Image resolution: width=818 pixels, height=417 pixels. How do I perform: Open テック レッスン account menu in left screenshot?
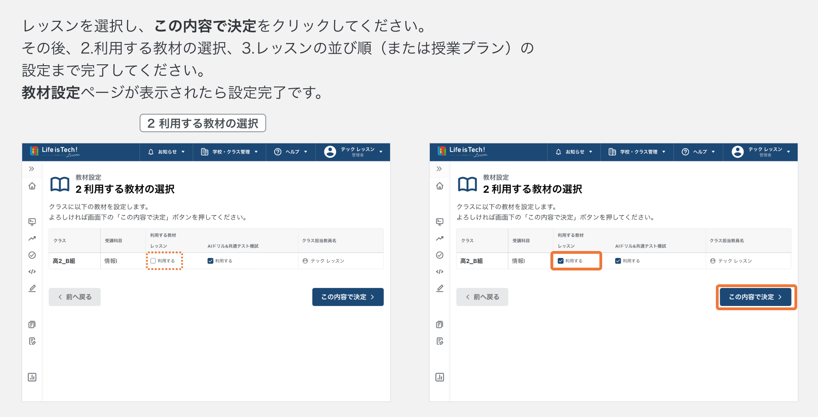[x=353, y=152]
